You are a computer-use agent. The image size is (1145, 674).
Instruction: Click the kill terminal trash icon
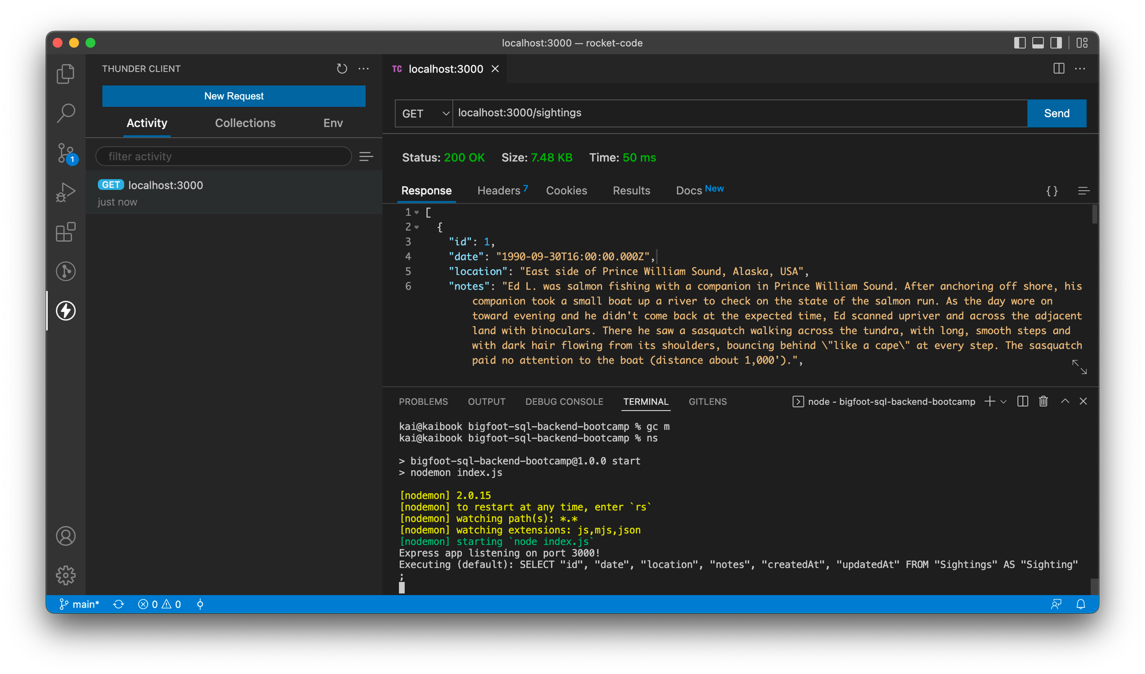click(x=1043, y=401)
